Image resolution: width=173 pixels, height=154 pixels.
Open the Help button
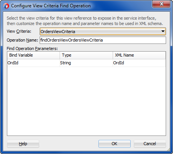coord(23,144)
